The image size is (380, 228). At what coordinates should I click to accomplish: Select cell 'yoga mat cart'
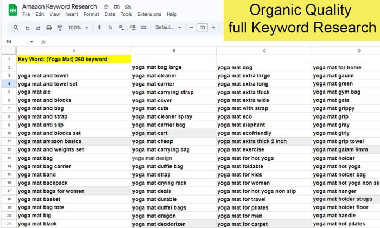pyautogui.click(x=174, y=133)
